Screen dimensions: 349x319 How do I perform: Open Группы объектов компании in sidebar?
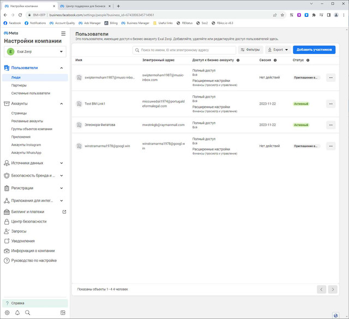tap(32, 129)
